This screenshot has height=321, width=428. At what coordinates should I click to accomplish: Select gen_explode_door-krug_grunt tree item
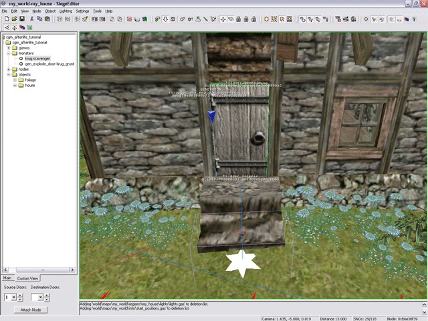49,64
